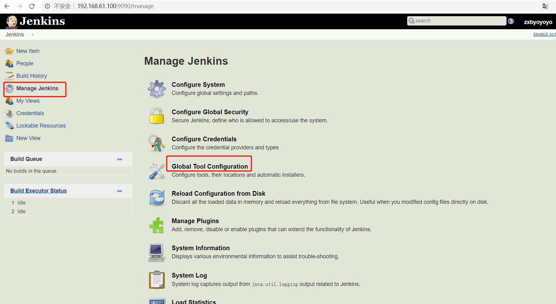Image resolution: width=556 pixels, height=304 pixels.
Task: Open New View in the sidebar
Action: [x=28, y=138]
